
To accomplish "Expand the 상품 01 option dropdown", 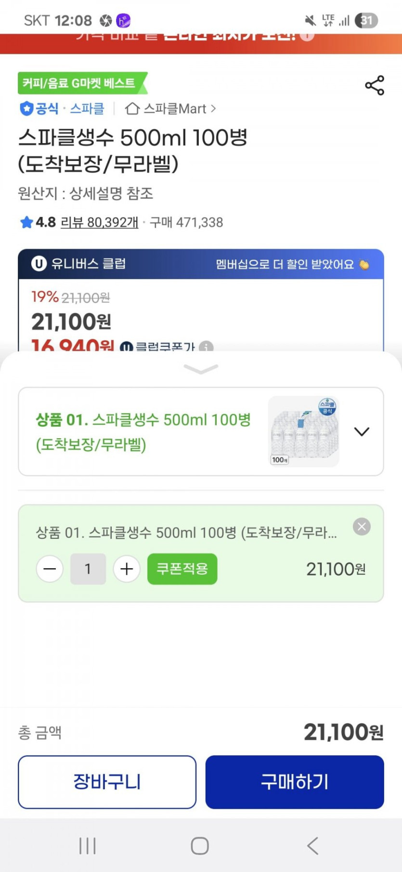I will coord(362,431).
